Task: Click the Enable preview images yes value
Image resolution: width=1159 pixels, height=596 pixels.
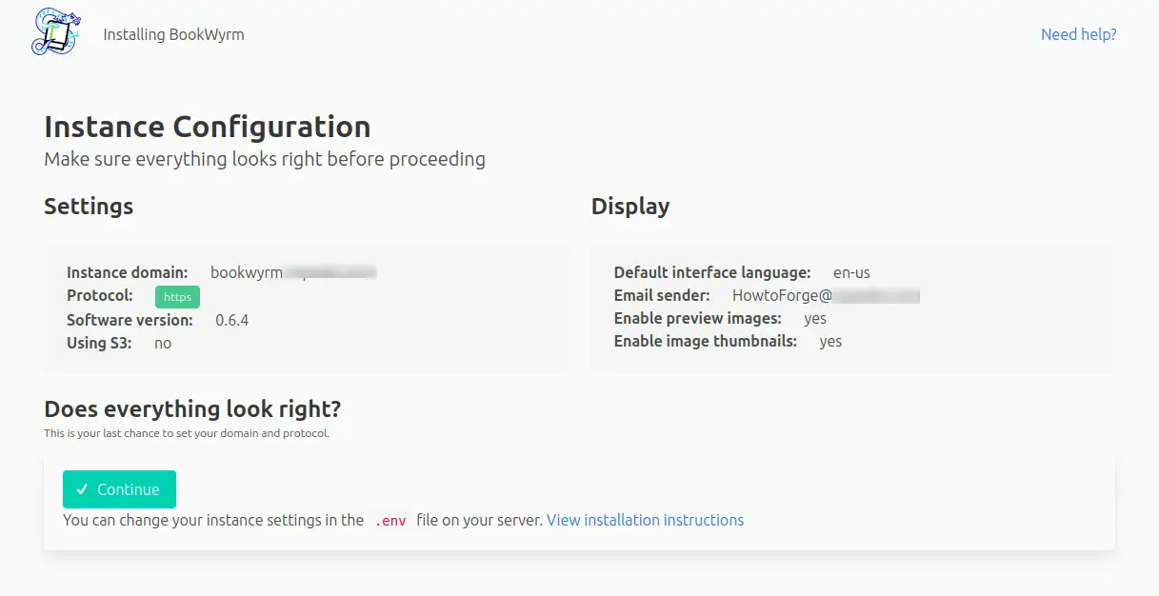Action: coord(815,318)
